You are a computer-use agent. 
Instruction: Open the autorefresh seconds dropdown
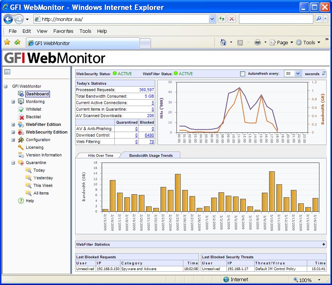pos(298,74)
